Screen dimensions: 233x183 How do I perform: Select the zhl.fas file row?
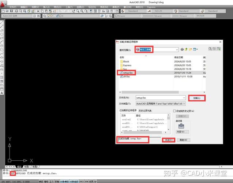[162, 76]
